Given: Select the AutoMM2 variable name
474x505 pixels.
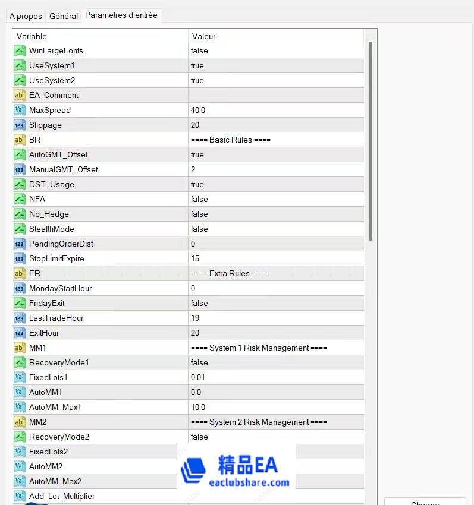Looking at the screenshot, I should (46, 466).
